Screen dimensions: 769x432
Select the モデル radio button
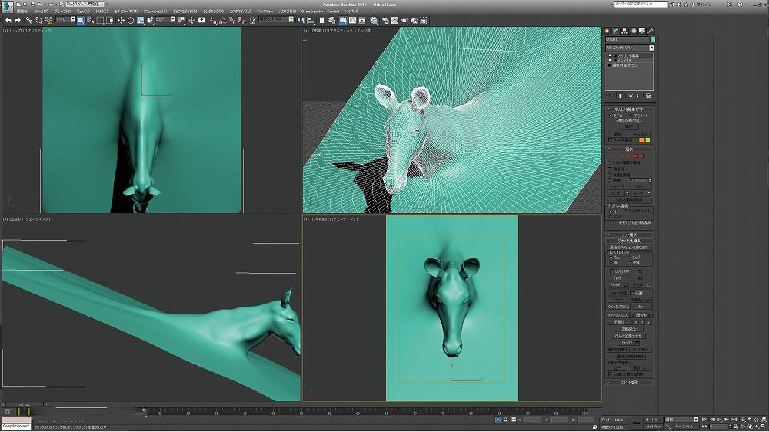coord(611,115)
